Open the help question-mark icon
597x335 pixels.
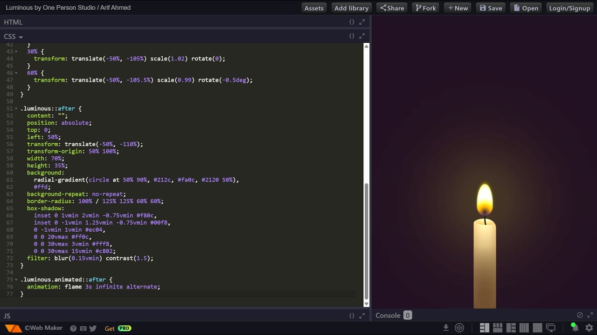click(x=73, y=328)
